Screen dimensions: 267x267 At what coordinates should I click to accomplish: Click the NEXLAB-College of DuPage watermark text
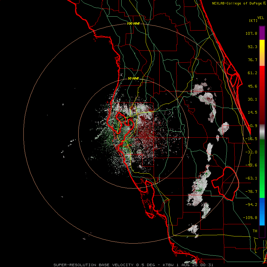[x=239, y=3]
